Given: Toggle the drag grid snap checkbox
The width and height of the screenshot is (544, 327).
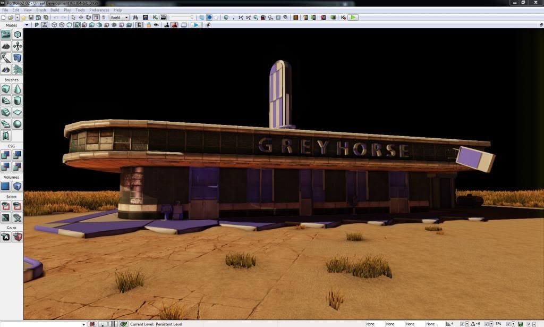Looking at the screenshot, I should 463,324.
